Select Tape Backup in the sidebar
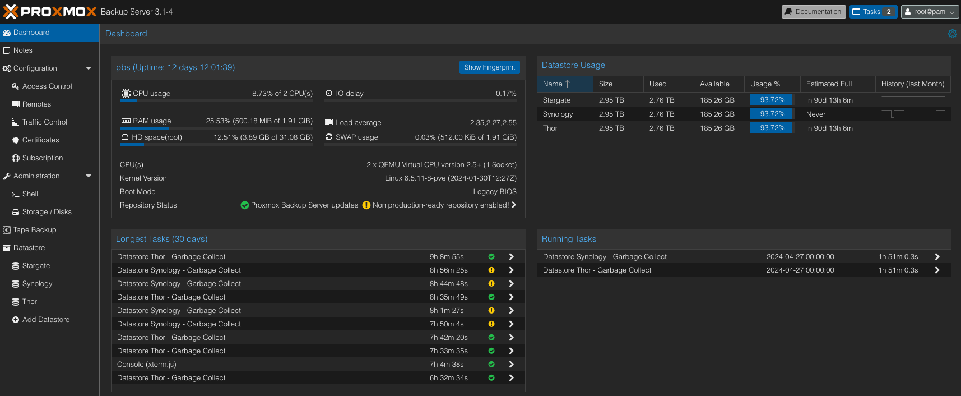Viewport: 961px width, 396px height. (x=35, y=230)
